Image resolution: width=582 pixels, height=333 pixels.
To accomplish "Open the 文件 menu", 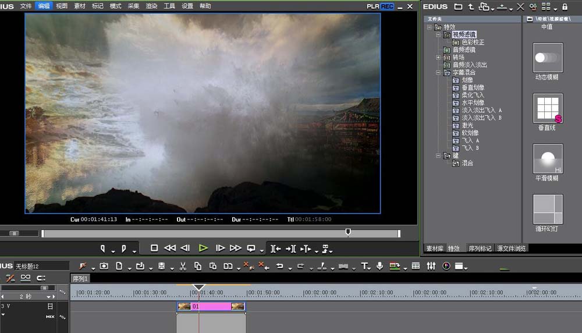I will (x=26, y=6).
